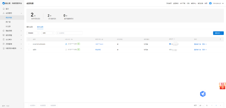Click the account number 19912366321
The image size is (226, 108).
click(217, 3)
